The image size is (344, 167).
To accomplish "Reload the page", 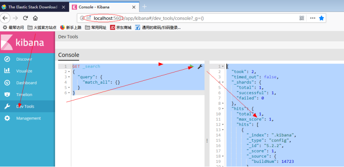I will coord(25,18).
